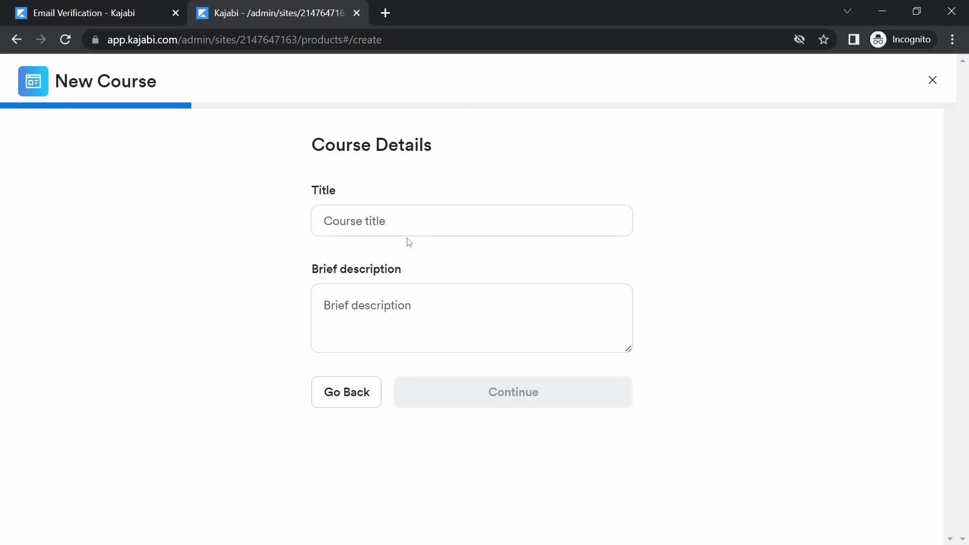969x545 pixels.
Task: Go back to the previous page
Action: pyautogui.click(x=17, y=39)
